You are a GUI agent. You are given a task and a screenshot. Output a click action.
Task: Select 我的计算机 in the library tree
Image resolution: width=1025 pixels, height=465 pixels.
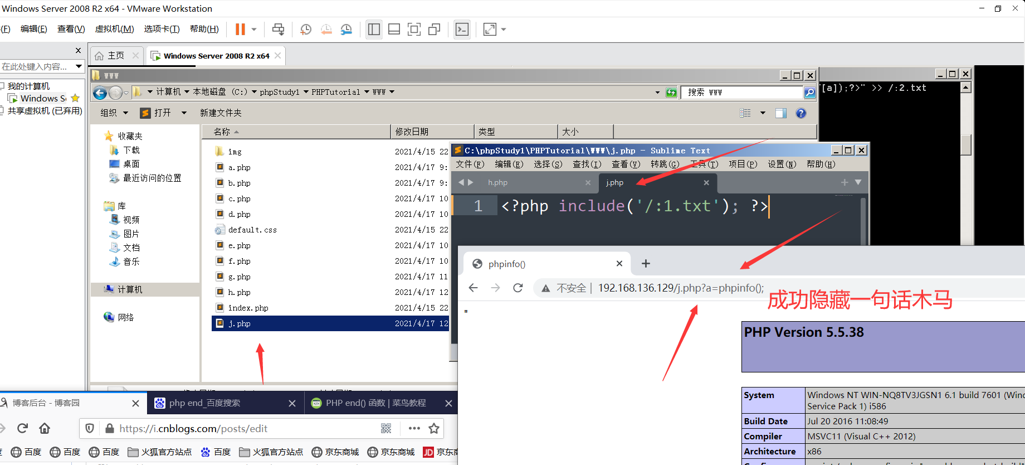click(x=28, y=86)
